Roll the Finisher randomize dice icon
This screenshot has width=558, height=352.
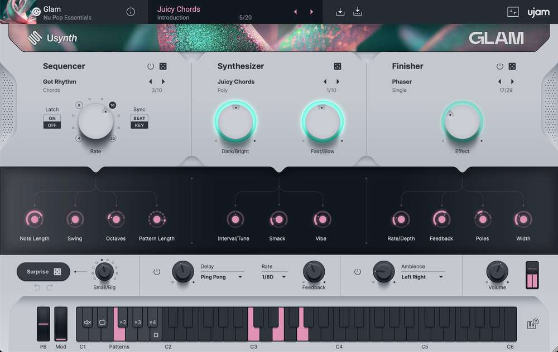(513, 66)
